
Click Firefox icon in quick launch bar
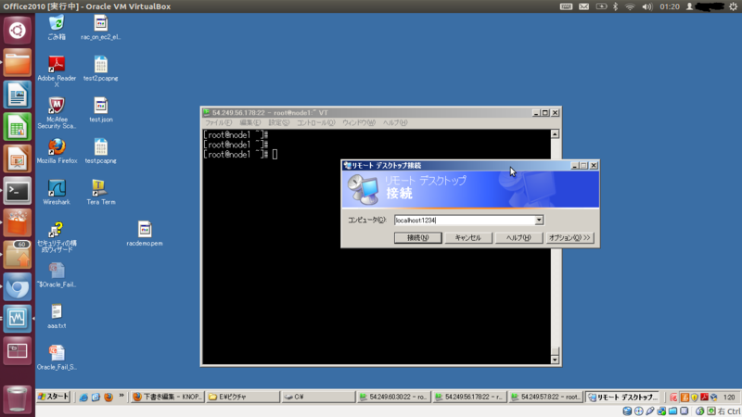109,398
